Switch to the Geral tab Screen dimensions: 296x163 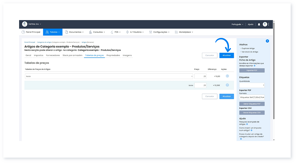click(x=28, y=55)
